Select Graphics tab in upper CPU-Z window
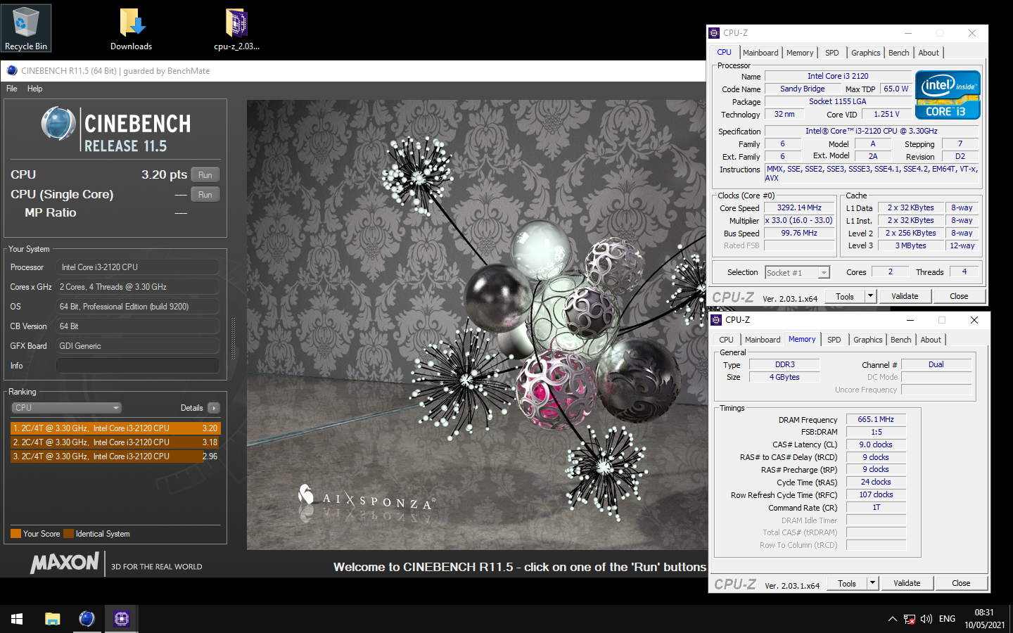 (x=865, y=53)
